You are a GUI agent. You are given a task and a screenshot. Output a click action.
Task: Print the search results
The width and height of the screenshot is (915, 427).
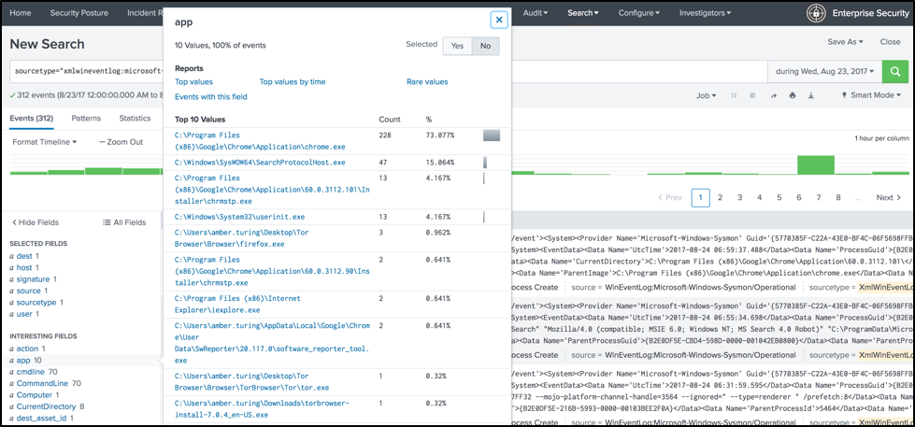[792, 95]
